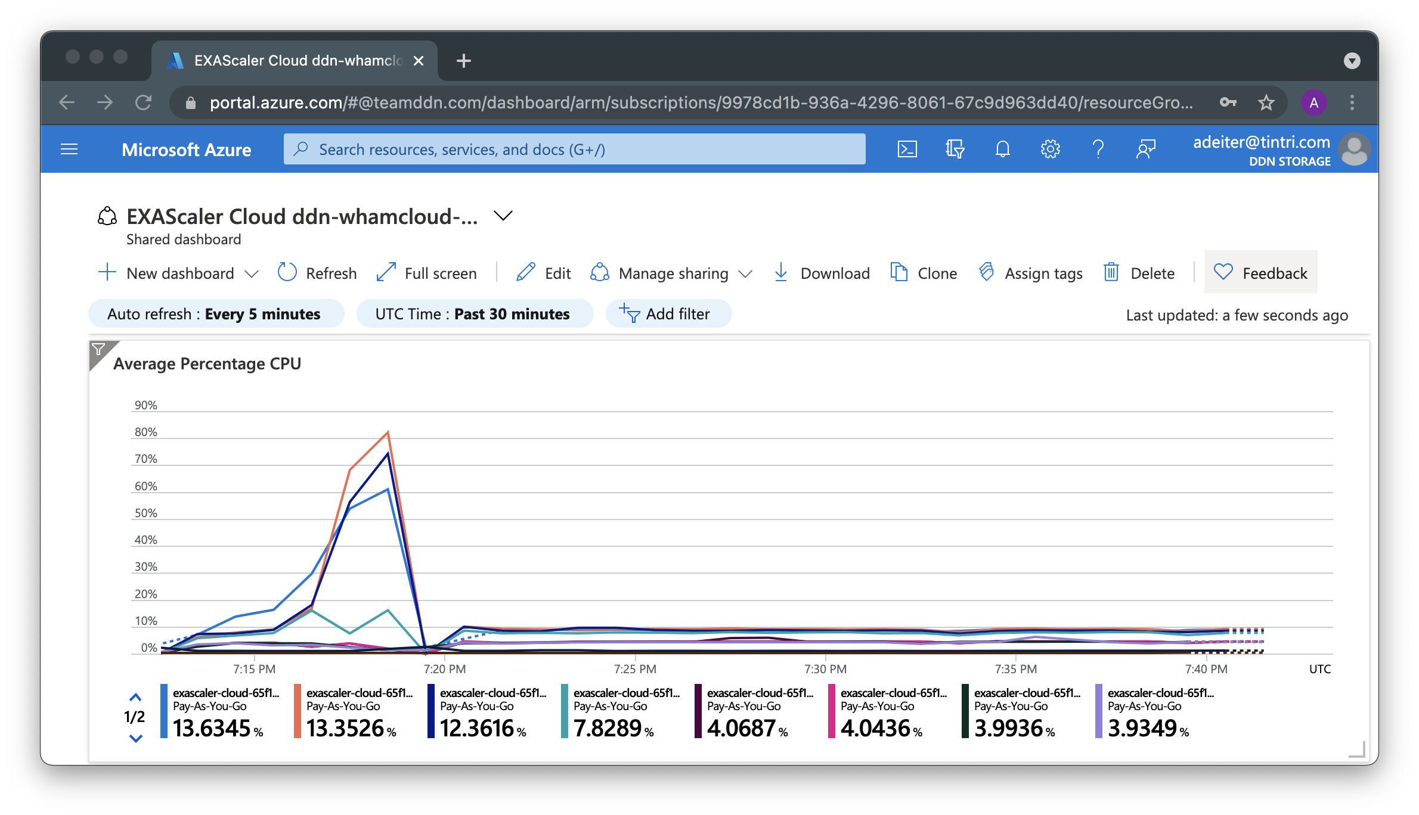Bookmark this page with star icon
Viewport: 1419px width, 815px height.
[1266, 102]
